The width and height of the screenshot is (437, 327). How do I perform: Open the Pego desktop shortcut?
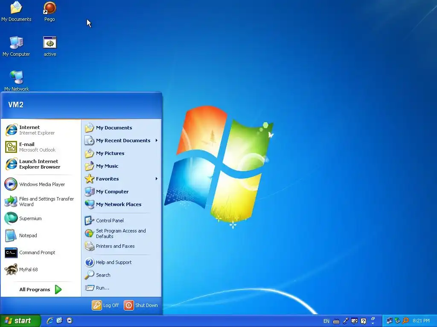tap(50, 11)
